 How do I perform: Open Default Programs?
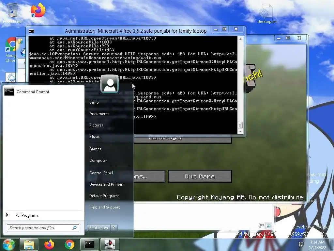(104, 196)
